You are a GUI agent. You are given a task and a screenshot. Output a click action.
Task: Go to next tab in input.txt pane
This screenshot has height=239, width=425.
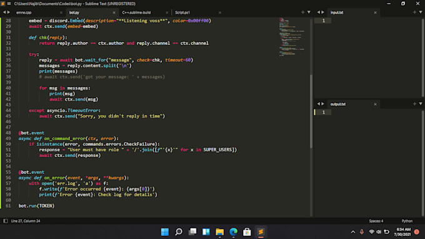[x=322, y=13]
